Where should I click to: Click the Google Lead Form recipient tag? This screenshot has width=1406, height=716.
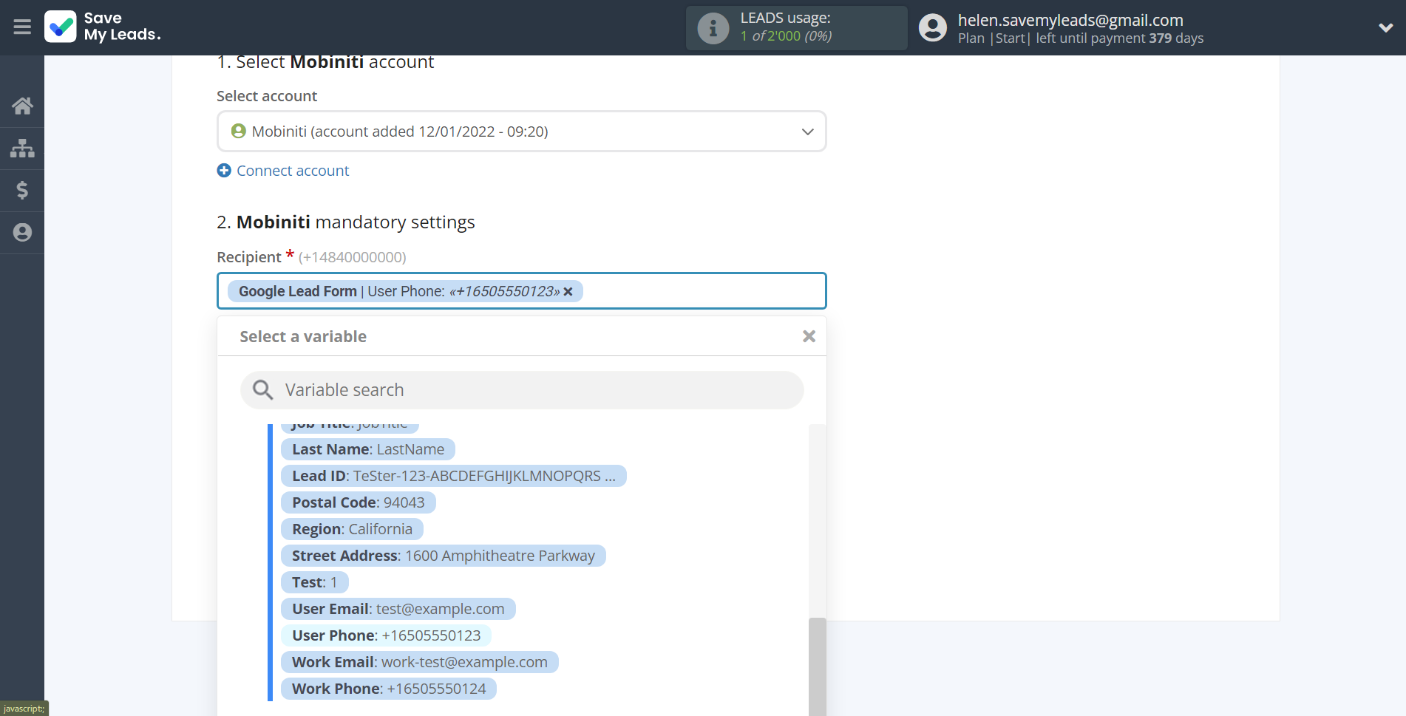click(405, 291)
